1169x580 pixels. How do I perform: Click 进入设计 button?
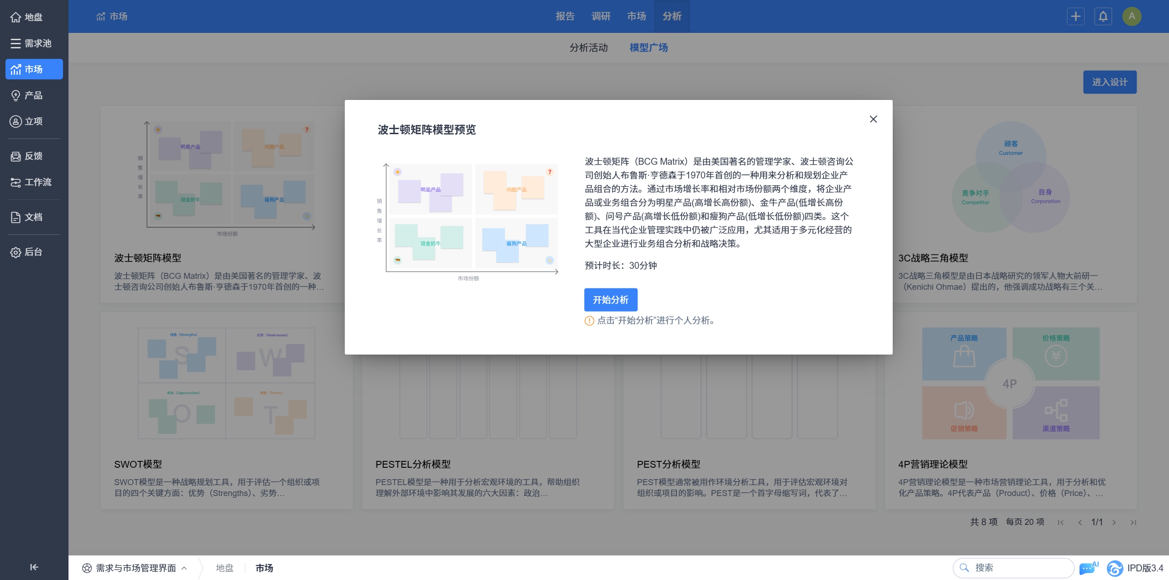click(x=1109, y=82)
